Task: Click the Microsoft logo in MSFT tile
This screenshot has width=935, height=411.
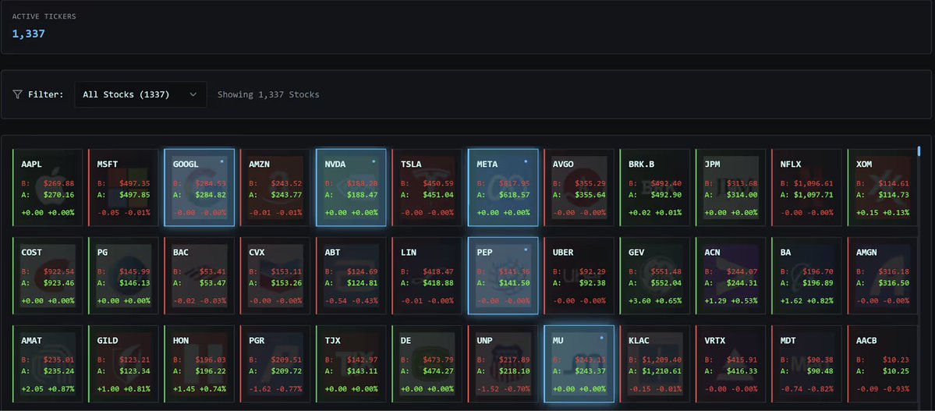Action: click(x=124, y=187)
